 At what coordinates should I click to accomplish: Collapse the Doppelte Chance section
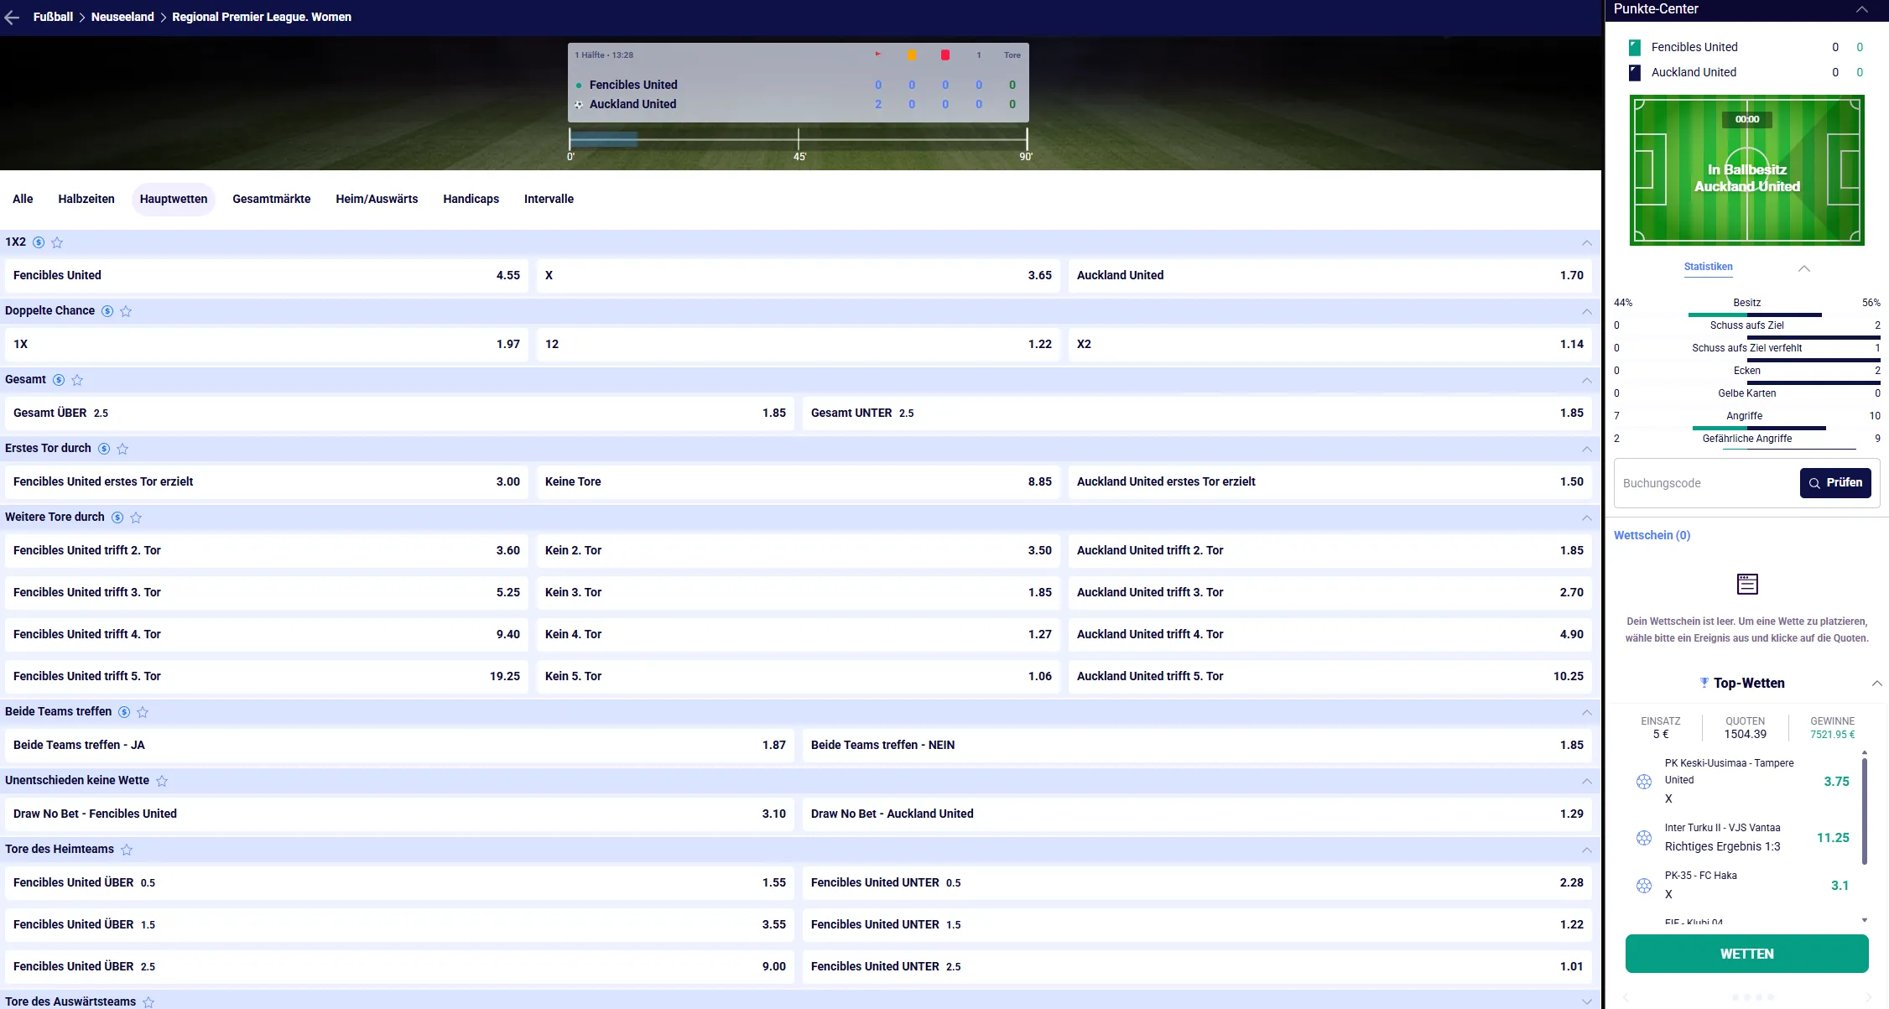coord(1586,311)
